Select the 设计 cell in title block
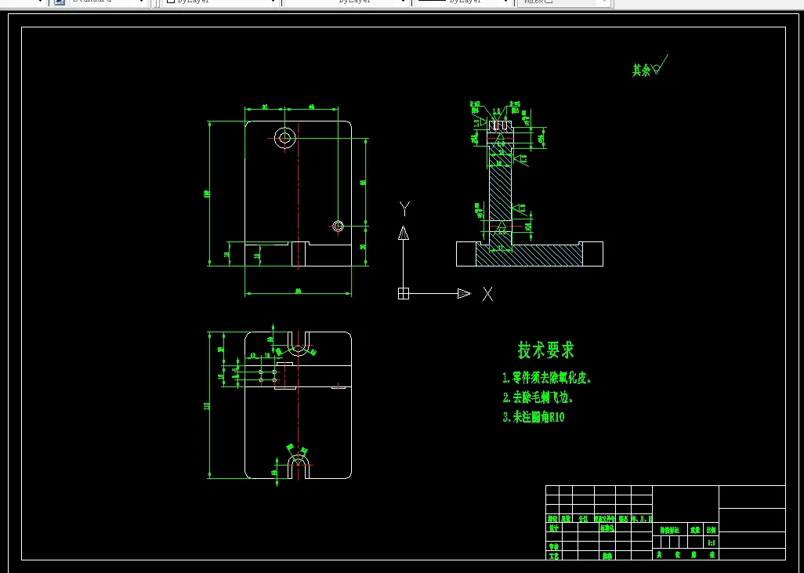 553,528
